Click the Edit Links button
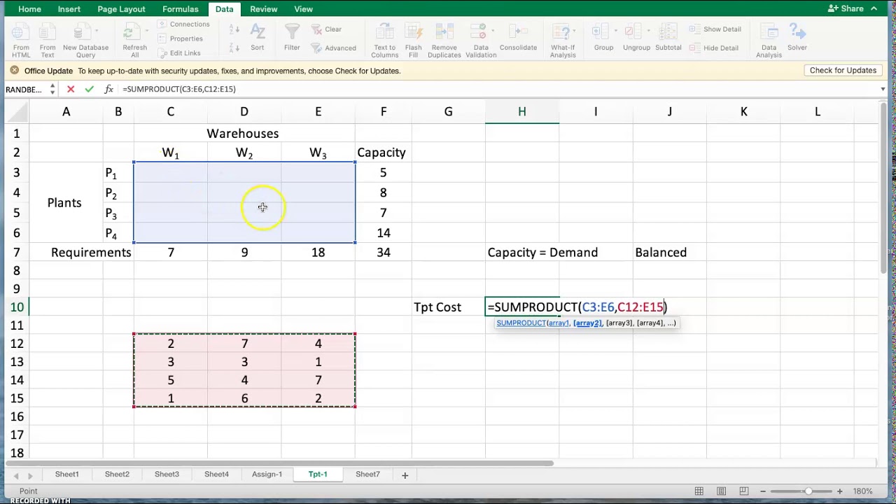The height and width of the screenshot is (504, 896). 178,53
